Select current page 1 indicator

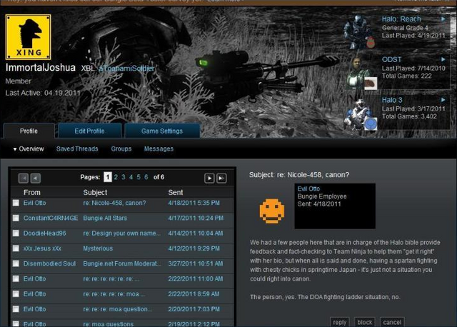(108, 177)
